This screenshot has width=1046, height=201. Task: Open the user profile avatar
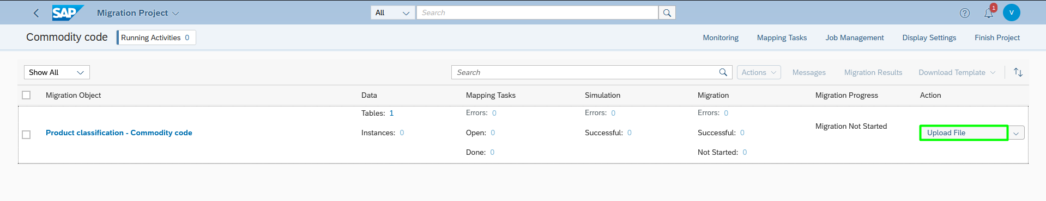[x=1011, y=12]
